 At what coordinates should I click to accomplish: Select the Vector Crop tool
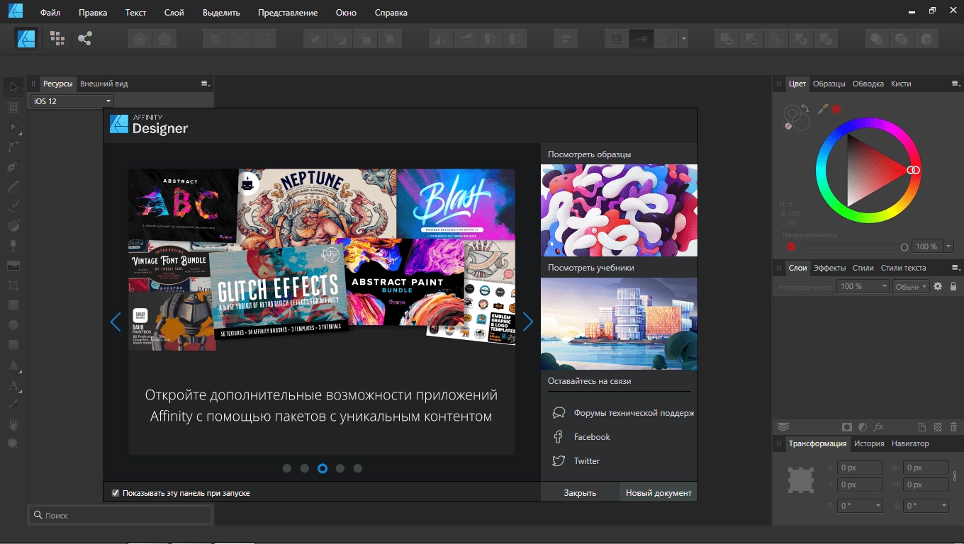(x=13, y=285)
